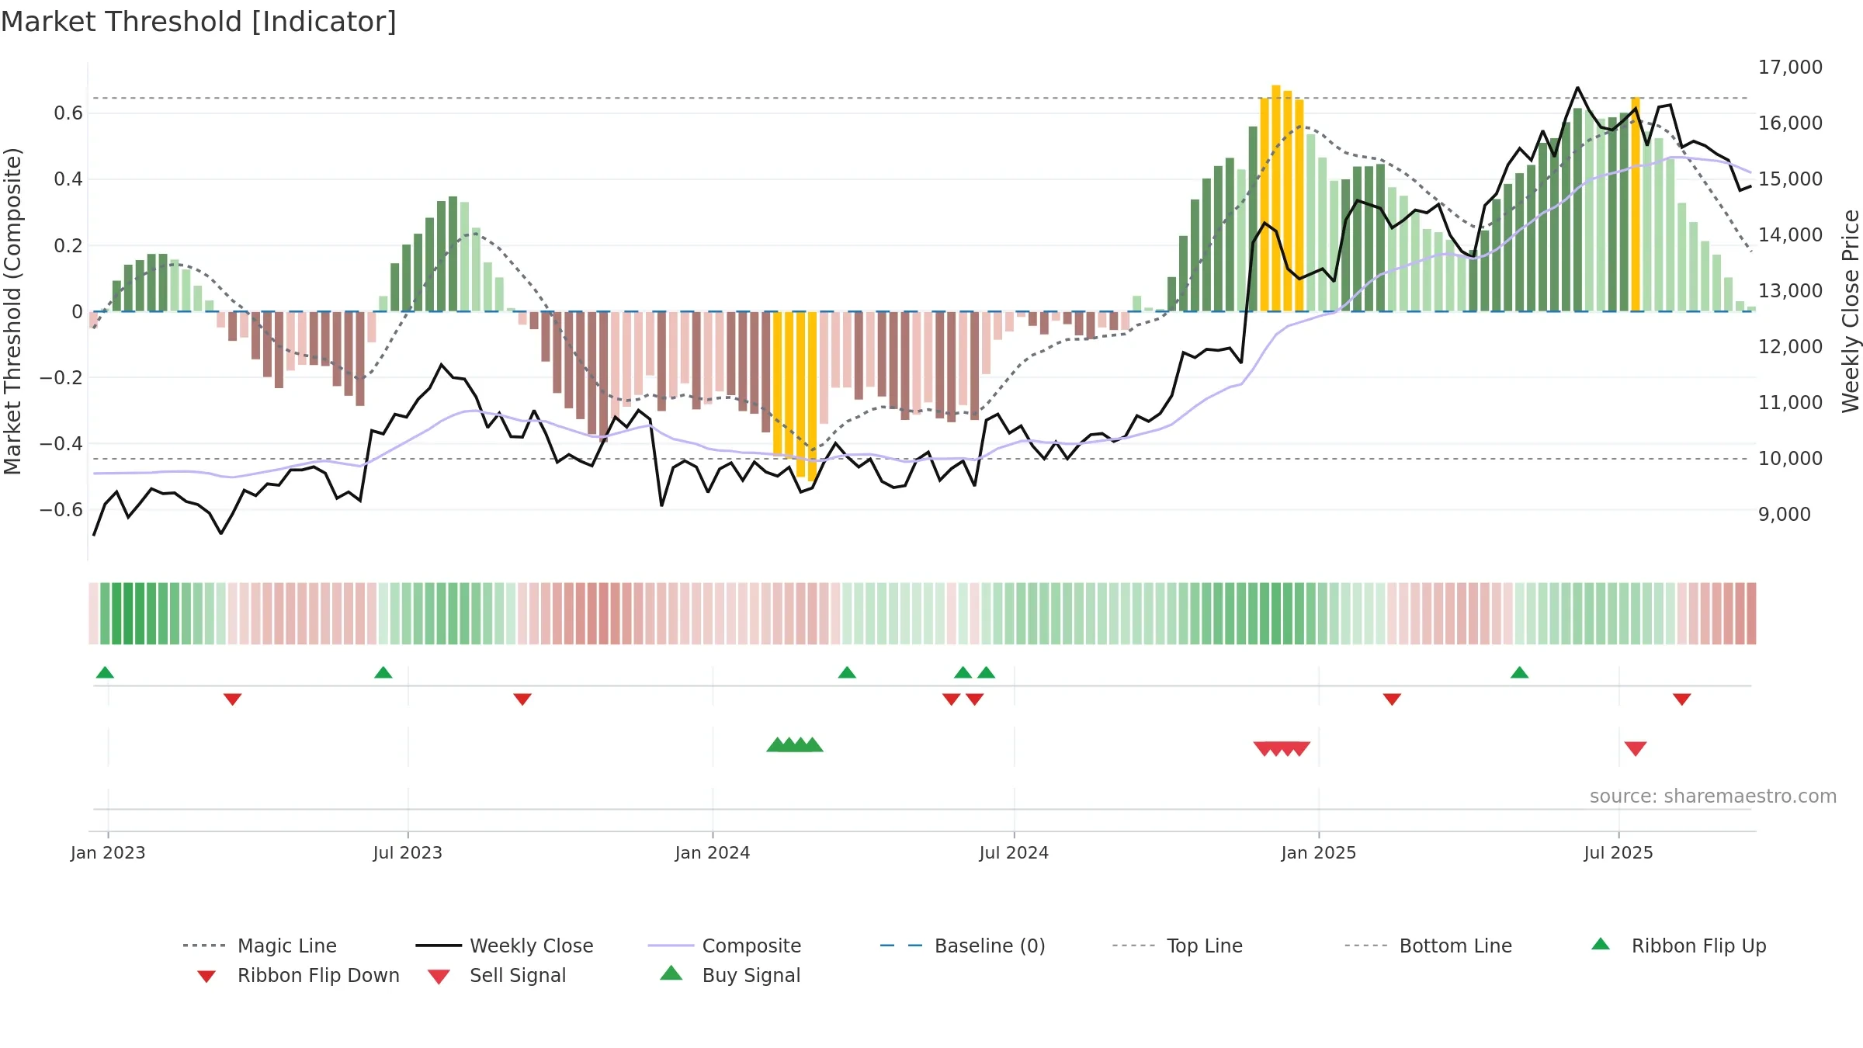Screen dimensions: 1863x1048
Task: Toggle the Ribbon Flip Down legend entry
Action: tap(298, 975)
